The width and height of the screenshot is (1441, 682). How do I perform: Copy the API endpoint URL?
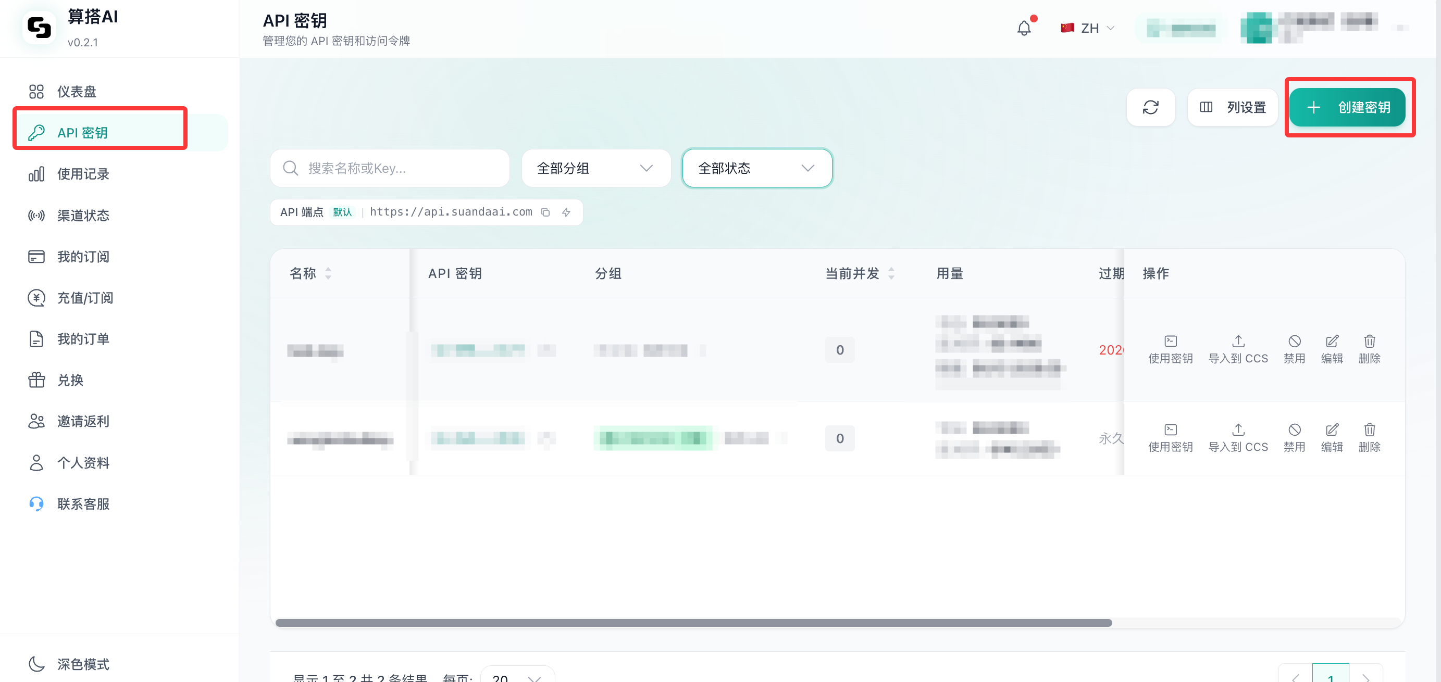[x=545, y=212]
